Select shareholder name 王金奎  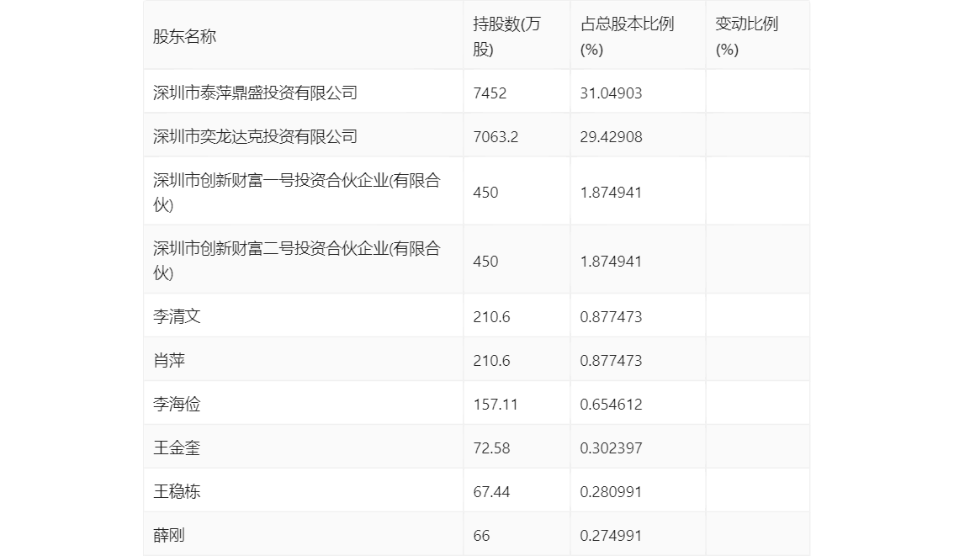pos(177,447)
